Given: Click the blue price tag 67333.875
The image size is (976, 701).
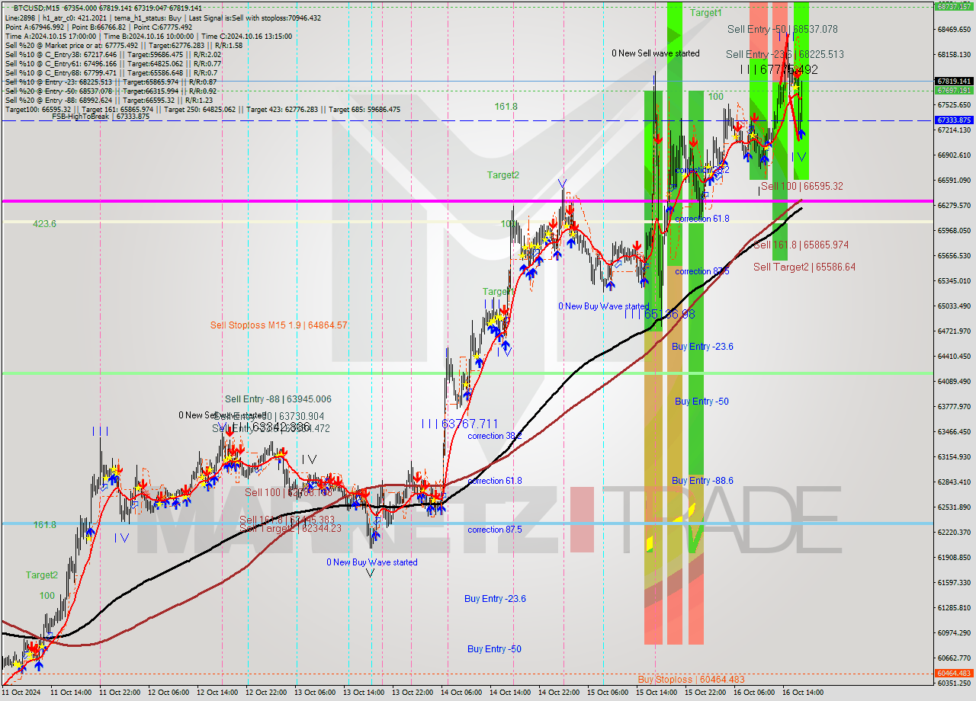Looking at the screenshot, I should tap(954, 120).
